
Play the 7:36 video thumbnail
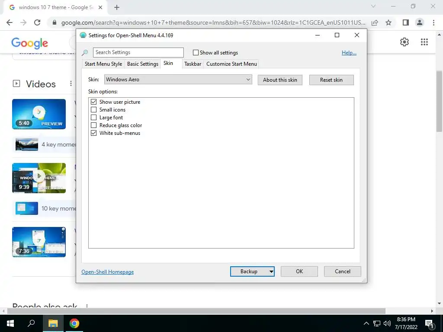pyautogui.click(x=39, y=242)
